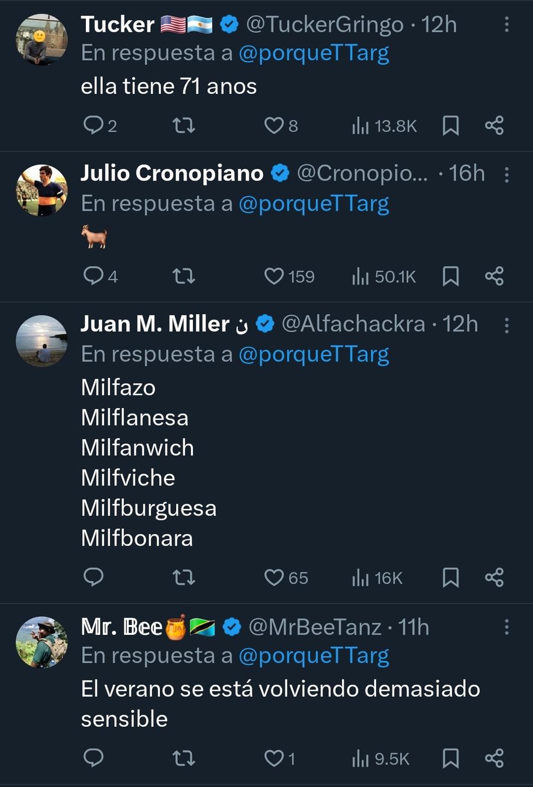Viewport: 533px width, 787px height.
Task: Like Julio Cronopiano's tweet with 159 likes
Action: point(274,276)
